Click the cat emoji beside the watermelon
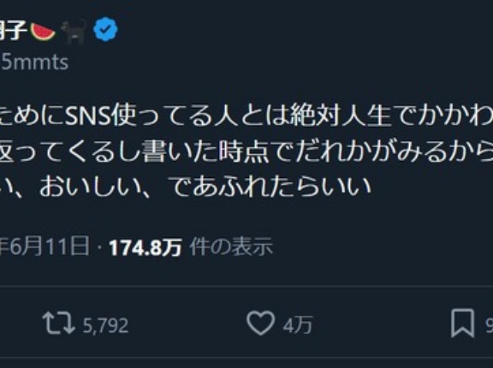This screenshot has width=493, height=368. [74, 32]
